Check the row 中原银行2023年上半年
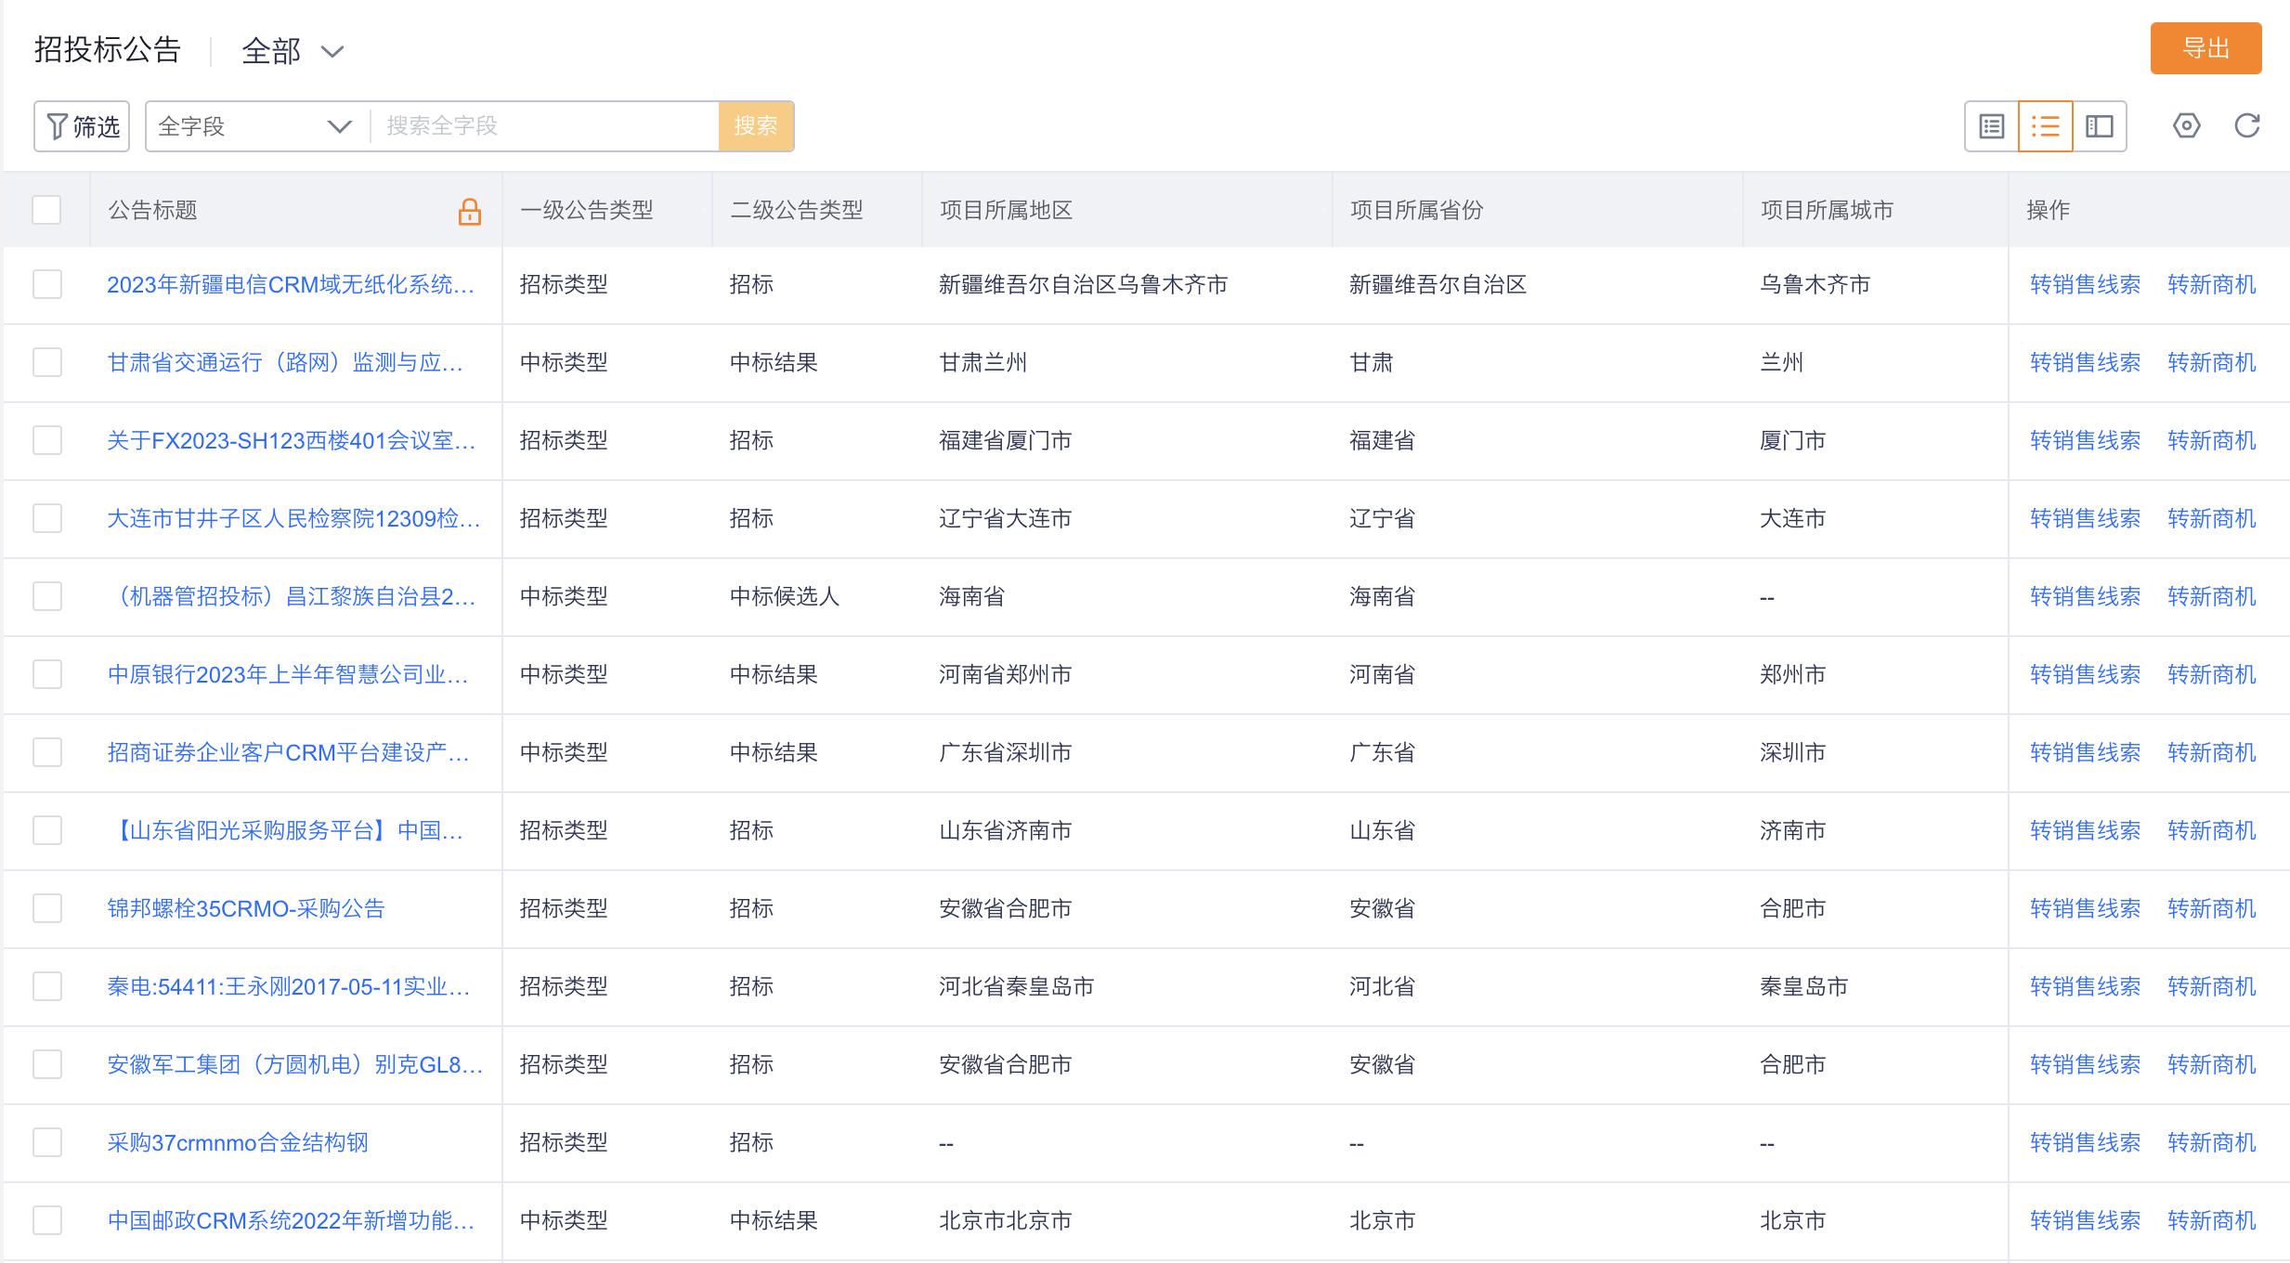This screenshot has width=2290, height=1263. pos(46,674)
